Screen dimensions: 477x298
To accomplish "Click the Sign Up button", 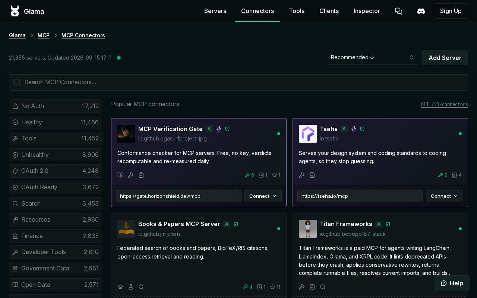I will (x=451, y=11).
